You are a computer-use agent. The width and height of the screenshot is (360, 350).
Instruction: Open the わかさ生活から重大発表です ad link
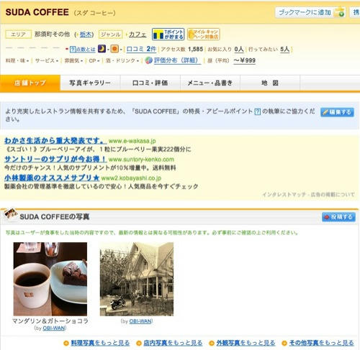point(55,141)
